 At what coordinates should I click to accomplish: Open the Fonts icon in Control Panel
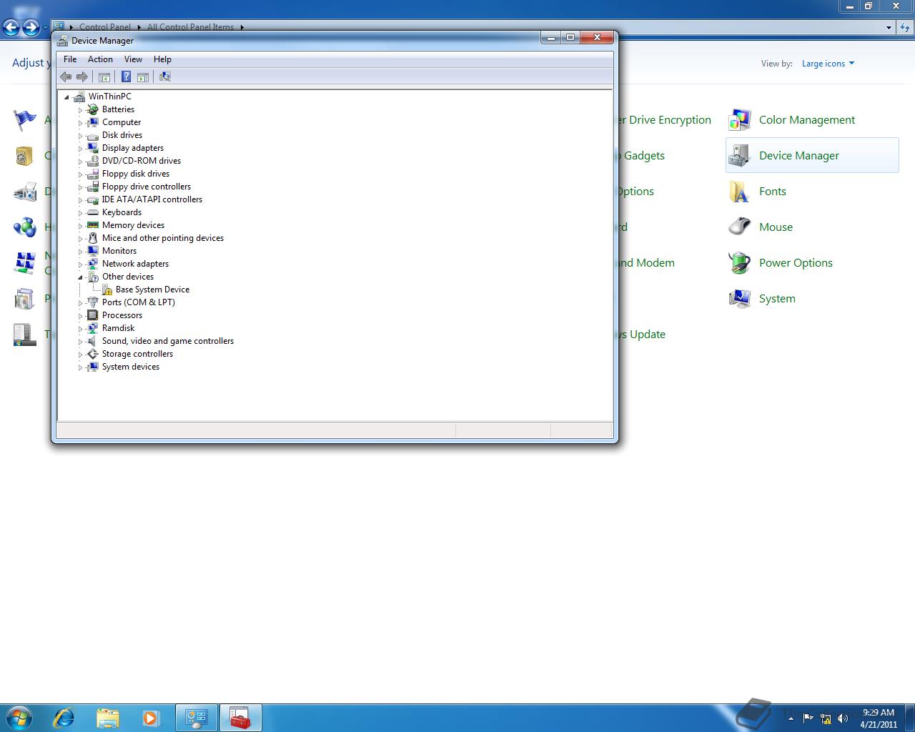[x=740, y=191]
